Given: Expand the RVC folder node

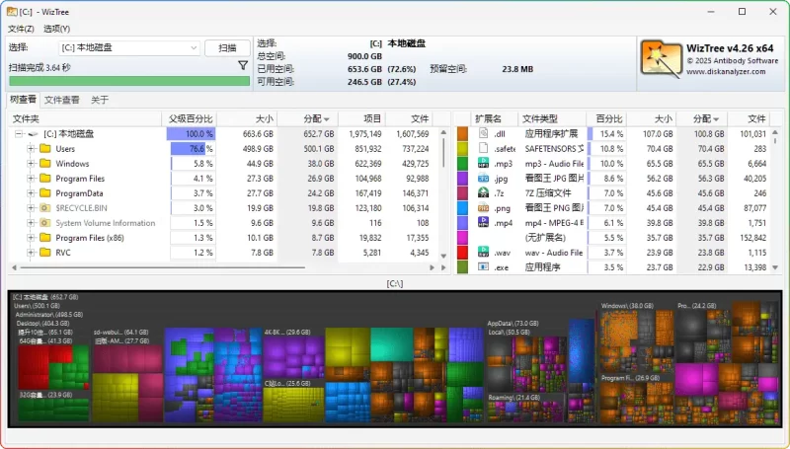Looking at the screenshot, I should click(x=31, y=253).
